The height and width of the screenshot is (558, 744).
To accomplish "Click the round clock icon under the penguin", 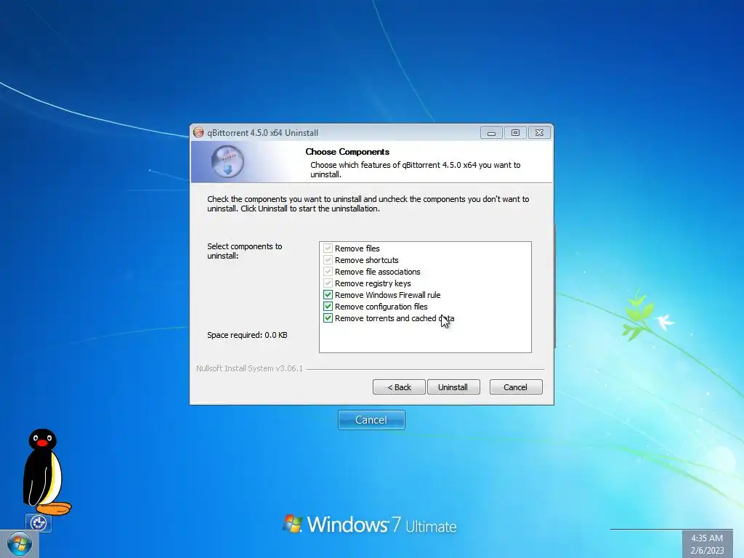I will tap(39, 523).
